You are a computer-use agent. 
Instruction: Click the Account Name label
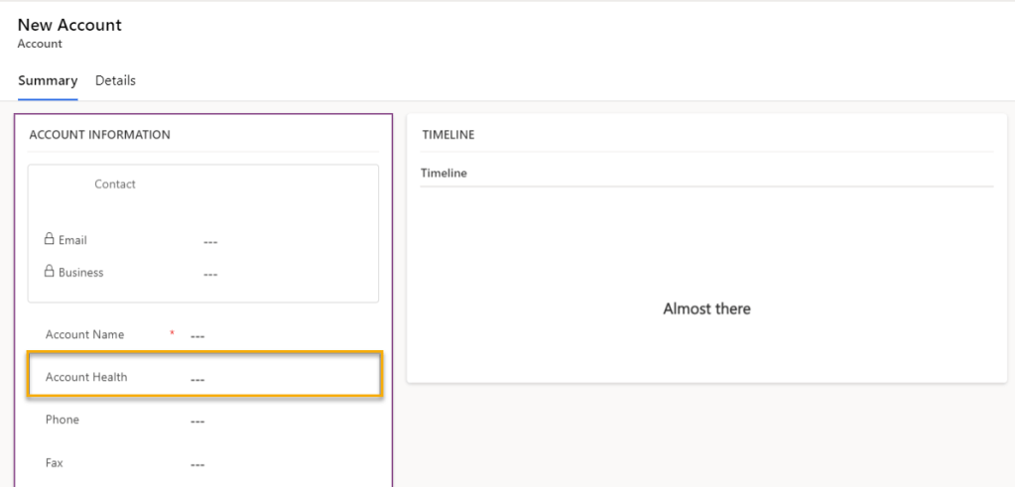point(84,334)
